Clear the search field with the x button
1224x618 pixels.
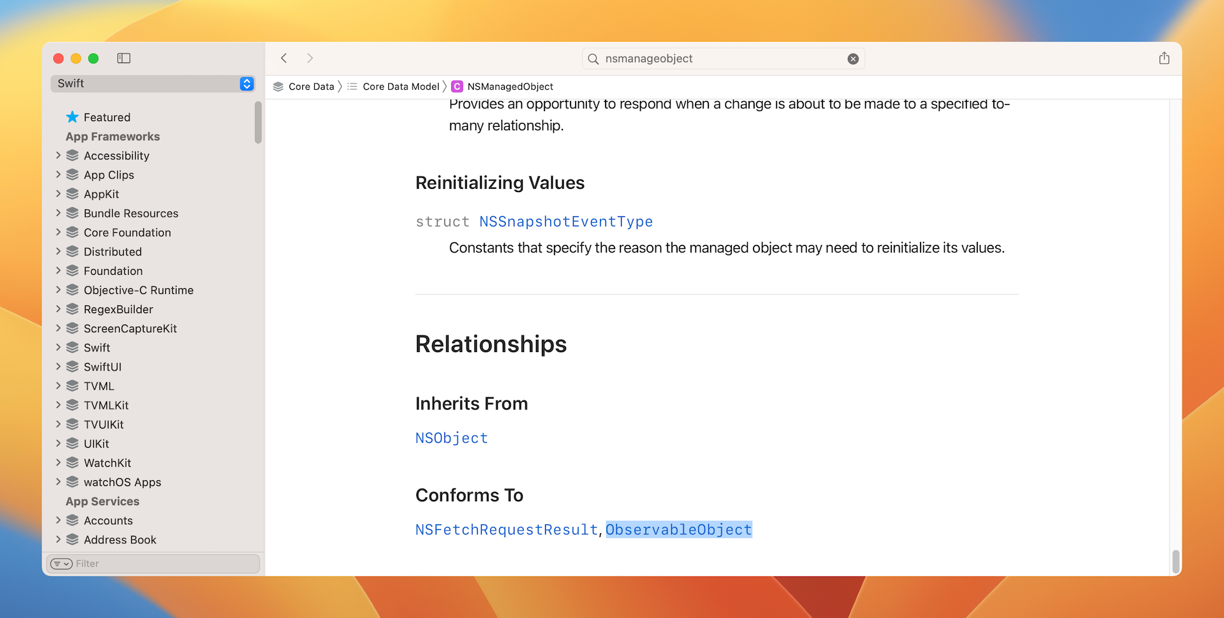click(x=854, y=58)
